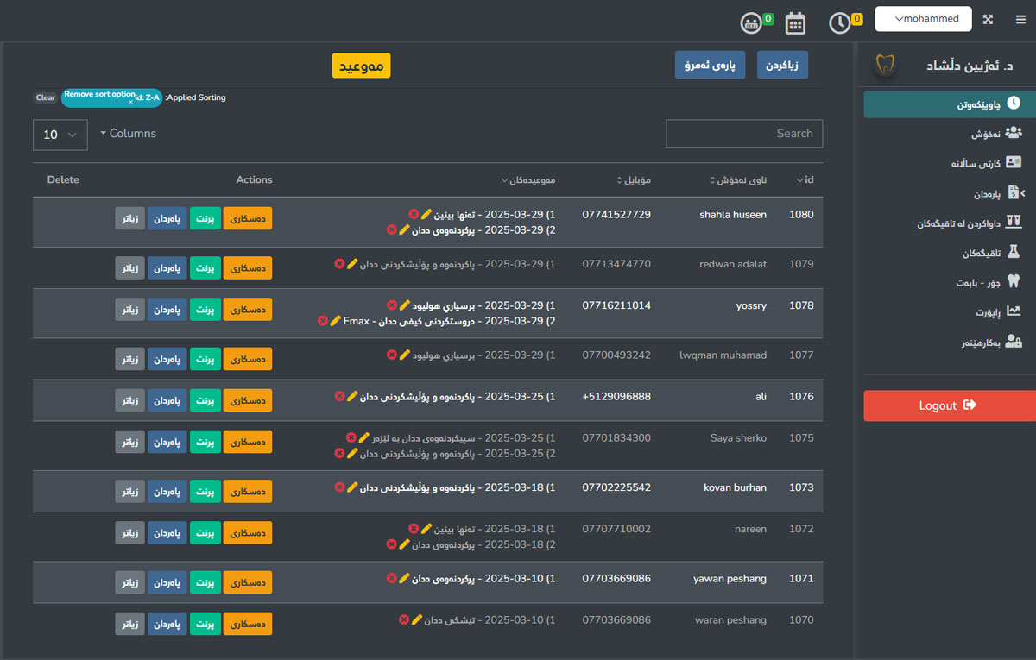Click the red Logout button

click(x=947, y=405)
